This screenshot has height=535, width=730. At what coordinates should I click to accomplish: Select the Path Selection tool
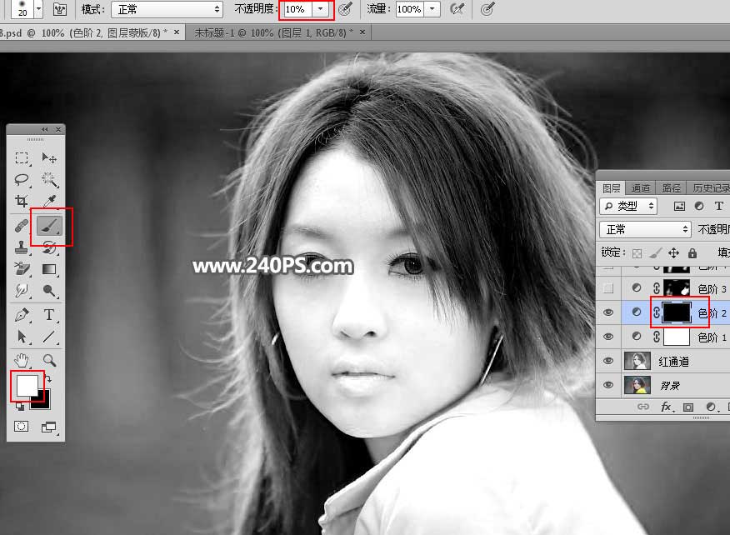22,336
